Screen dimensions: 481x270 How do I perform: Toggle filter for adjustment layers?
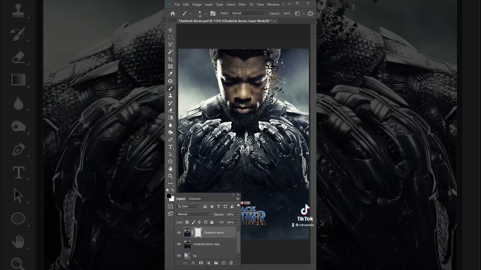212,206
